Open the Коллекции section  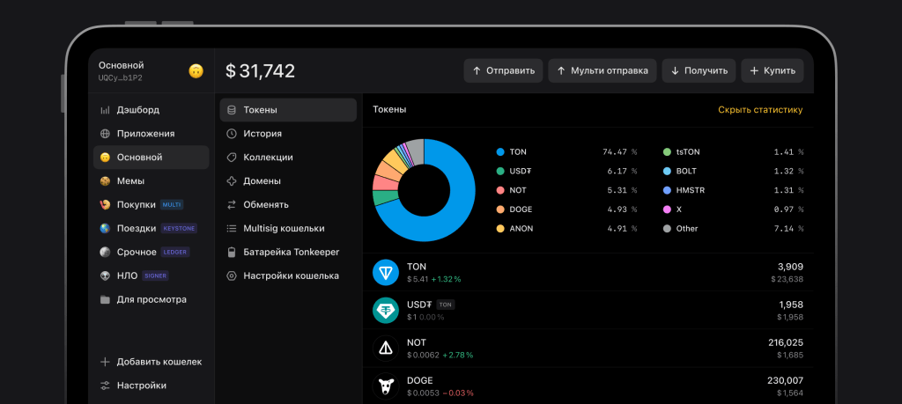[288, 157]
